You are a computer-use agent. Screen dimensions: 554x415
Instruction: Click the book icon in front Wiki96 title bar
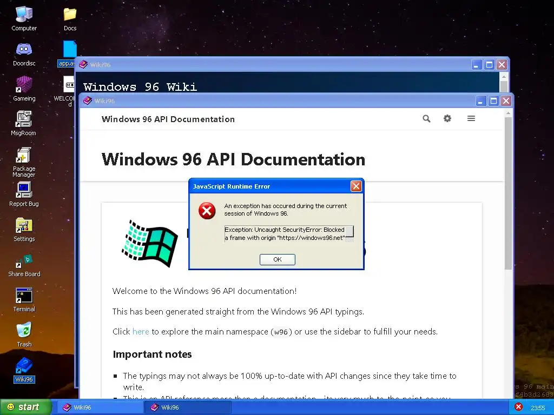tap(87, 101)
